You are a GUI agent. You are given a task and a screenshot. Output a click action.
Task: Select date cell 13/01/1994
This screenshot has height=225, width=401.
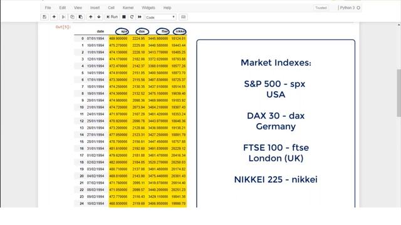[x=95, y=66]
